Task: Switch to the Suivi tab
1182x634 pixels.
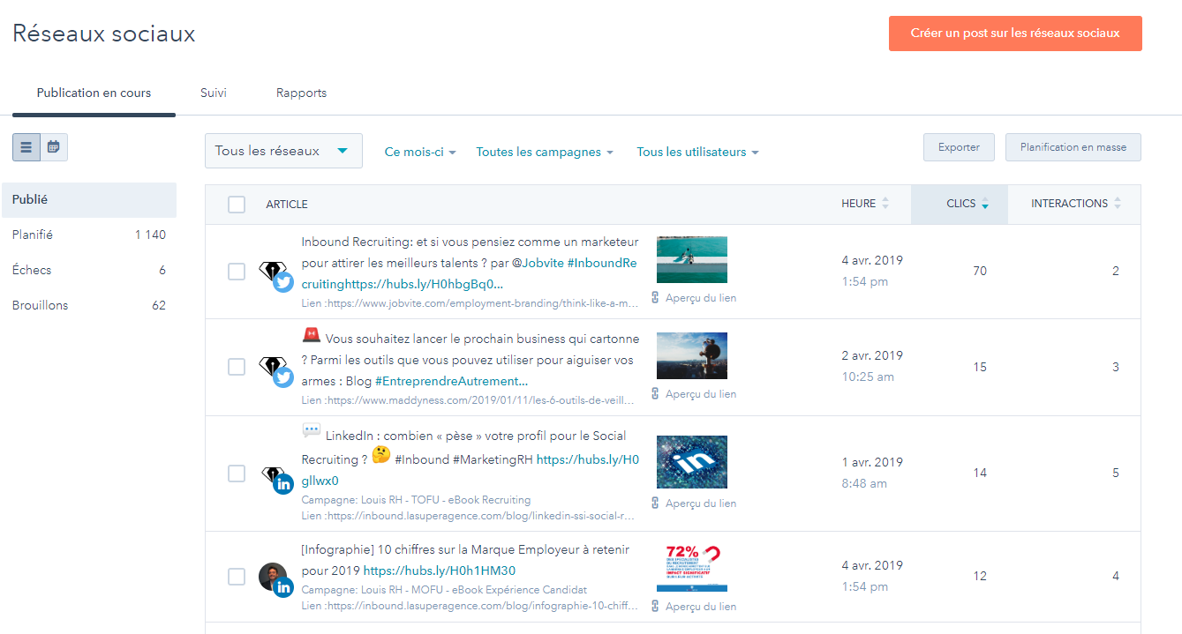Action: tap(214, 93)
